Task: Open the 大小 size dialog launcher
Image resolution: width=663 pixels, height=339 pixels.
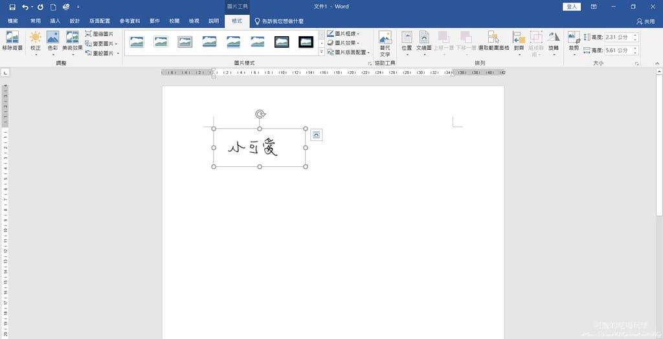Action: pyautogui.click(x=637, y=63)
